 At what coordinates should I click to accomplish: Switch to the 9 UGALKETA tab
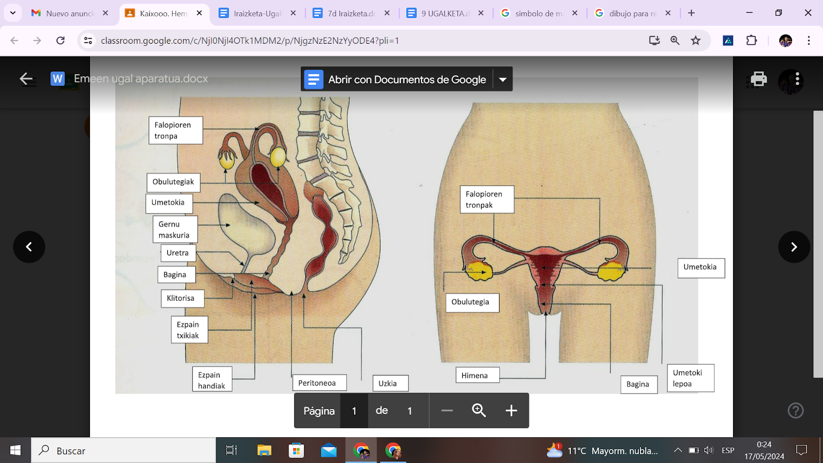coord(445,13)
